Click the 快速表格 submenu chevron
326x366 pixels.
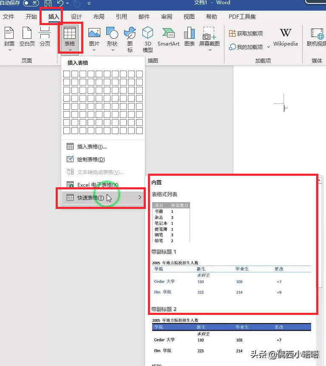coord(140,197)
